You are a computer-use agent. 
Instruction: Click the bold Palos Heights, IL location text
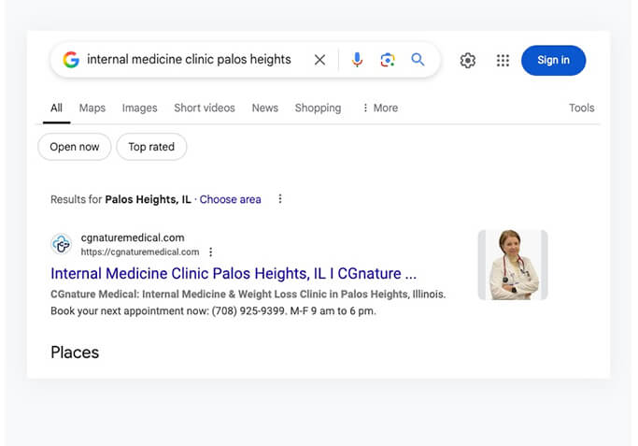coord(149,199)
